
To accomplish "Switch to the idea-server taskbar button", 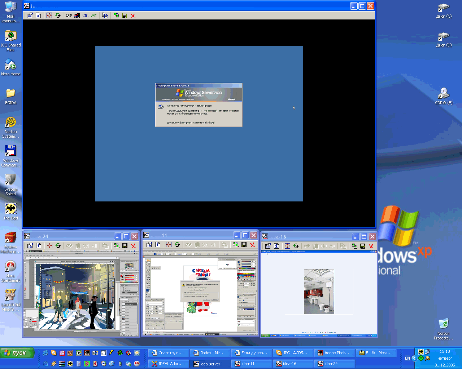I will [210, 364].
